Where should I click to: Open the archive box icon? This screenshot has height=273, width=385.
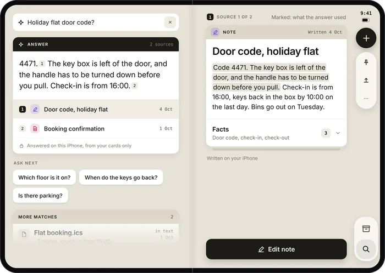pos(366,229)
